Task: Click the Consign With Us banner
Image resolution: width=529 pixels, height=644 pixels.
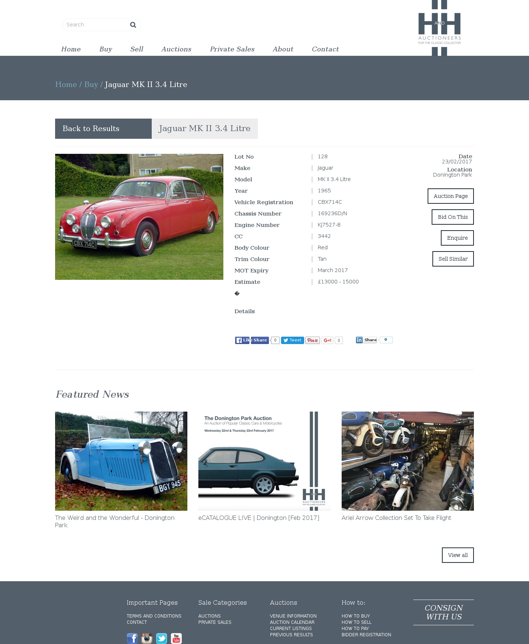Action: [443, 612]
